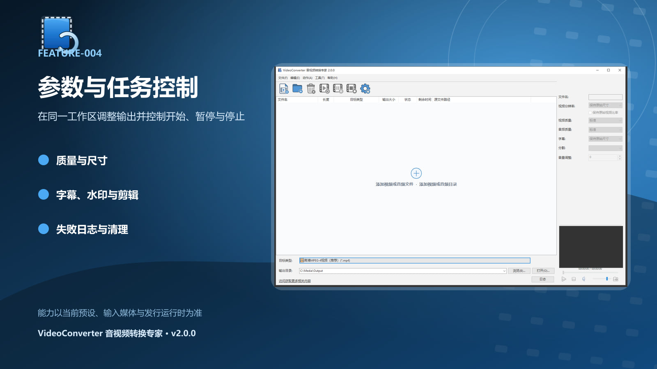Pause conversion with the film pause icon
Image resolution: width=657 pixels, height=369 pixels.
point(338,89)
